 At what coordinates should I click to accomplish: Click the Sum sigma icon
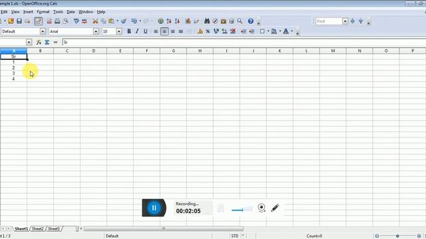(x=47, y=42)
